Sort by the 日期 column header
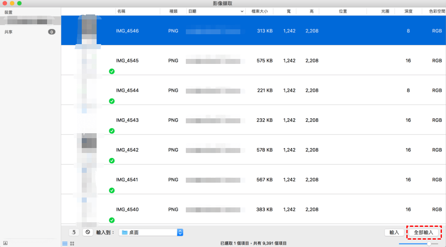The image size is (446, 247). pos(192,12)
